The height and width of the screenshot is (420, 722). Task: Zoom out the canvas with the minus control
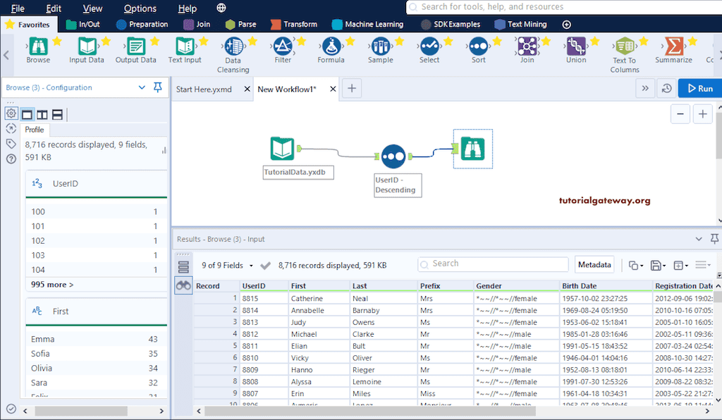point(680,113)
